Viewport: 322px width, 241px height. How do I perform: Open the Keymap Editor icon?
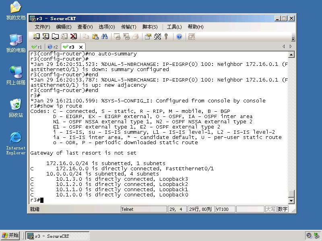(x=157, y=37)
